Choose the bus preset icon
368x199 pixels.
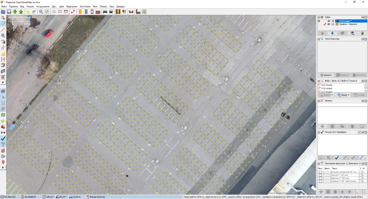tap(111, 12)
